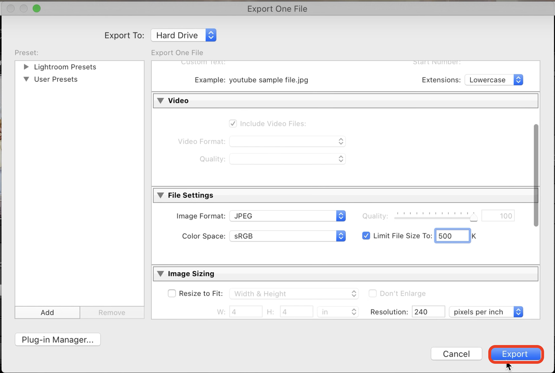Collapse the Image Sizing section triangle
Image resolution: width=555 pixels, height=373 pixels.
coord(160,274)
